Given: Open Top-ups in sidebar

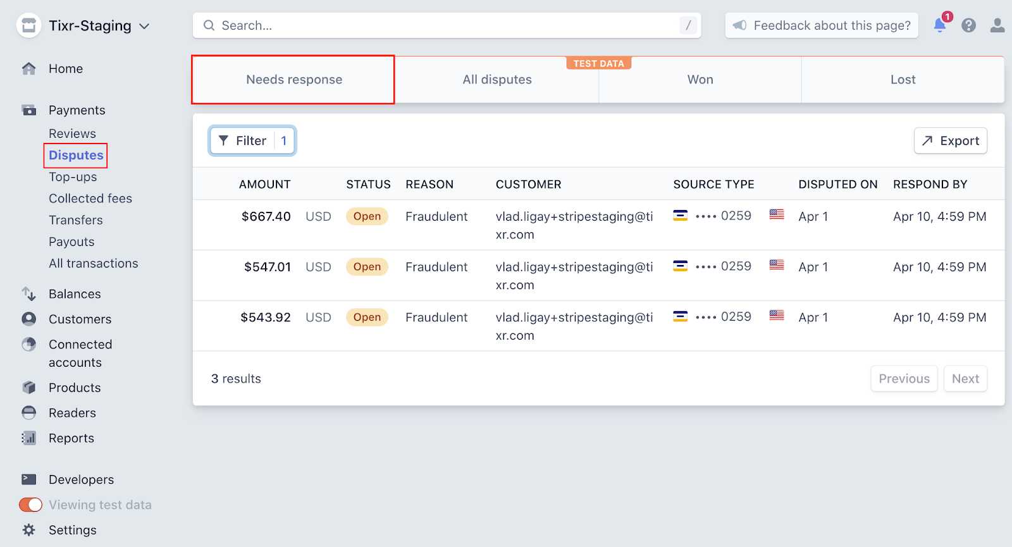Looking at the screenshot, I should pyautogui.click(x=73, y=177).
